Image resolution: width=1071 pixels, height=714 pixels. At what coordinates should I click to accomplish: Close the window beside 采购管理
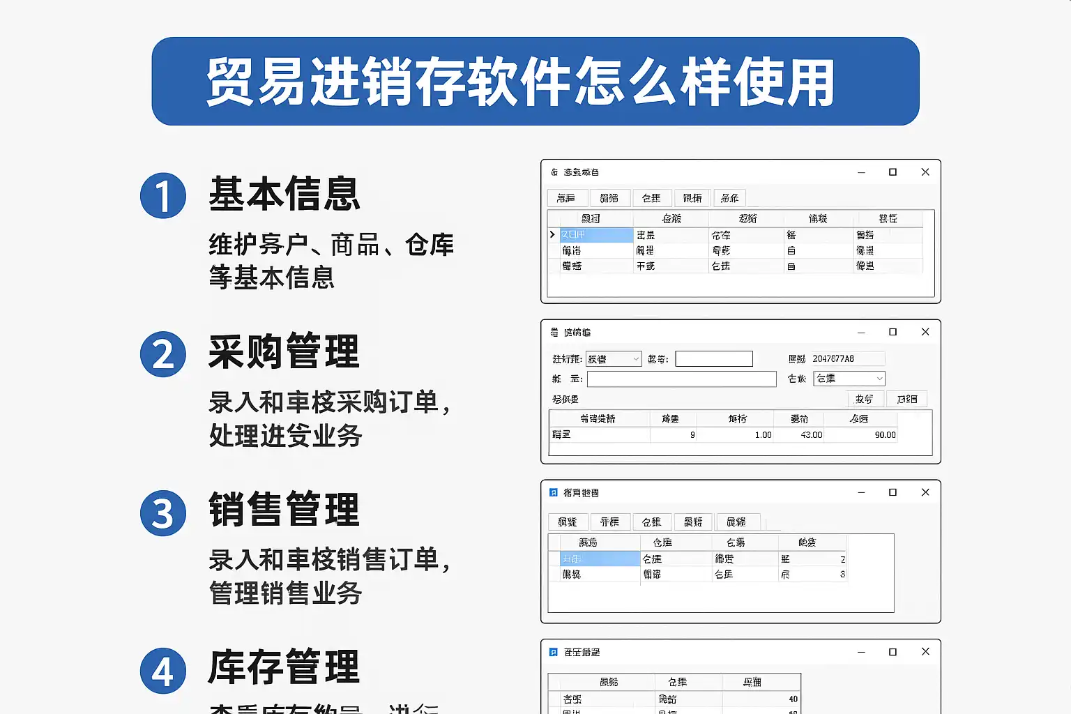[x=925, y=332]
